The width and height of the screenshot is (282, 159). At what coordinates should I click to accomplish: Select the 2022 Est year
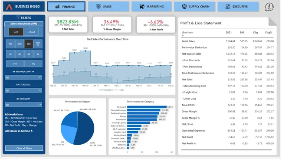[38, 44]
